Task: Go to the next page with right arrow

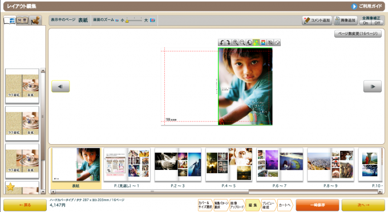Action: [373, 87]
